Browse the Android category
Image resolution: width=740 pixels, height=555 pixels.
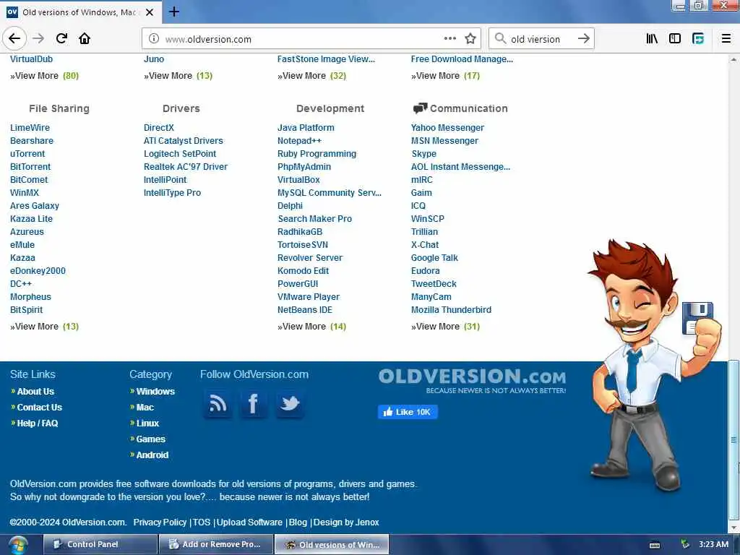point(152,455)
